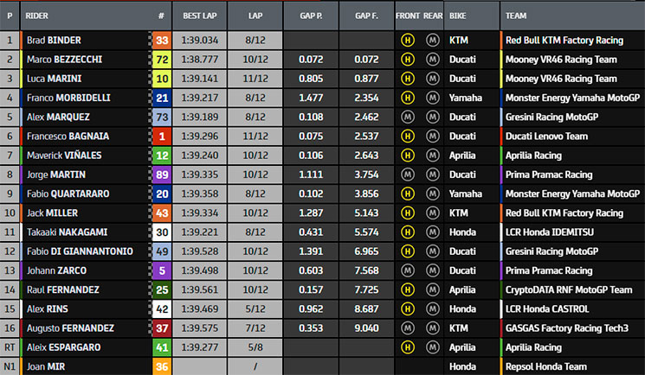Sort by the RIDER column header
The image size is (645, 375).
36,16
